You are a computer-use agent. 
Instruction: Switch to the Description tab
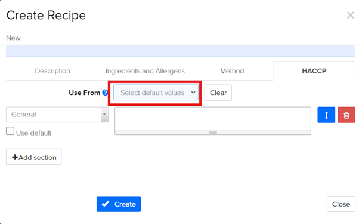[52, 71]
